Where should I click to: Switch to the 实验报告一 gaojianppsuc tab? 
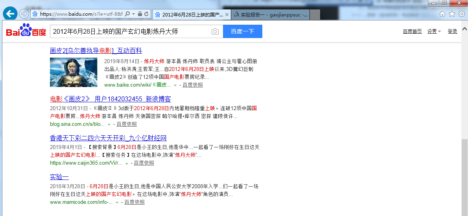pyautogui.click(x=271, y=14)
